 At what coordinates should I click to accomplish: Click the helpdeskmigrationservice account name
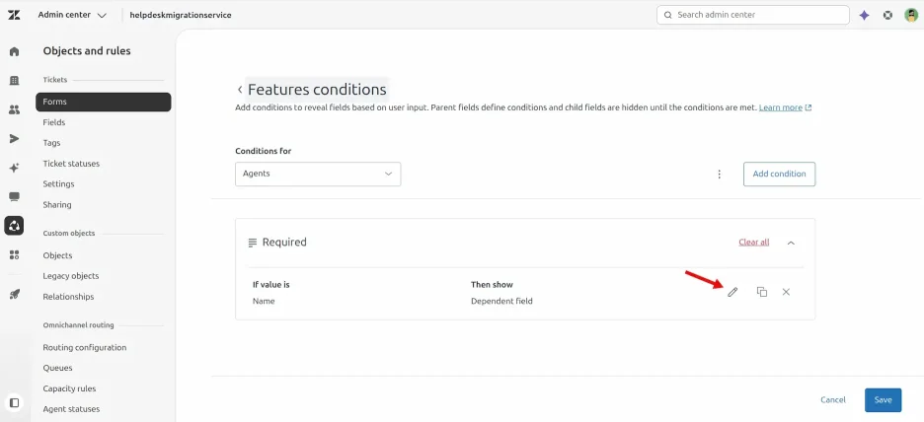pos(181,16)
